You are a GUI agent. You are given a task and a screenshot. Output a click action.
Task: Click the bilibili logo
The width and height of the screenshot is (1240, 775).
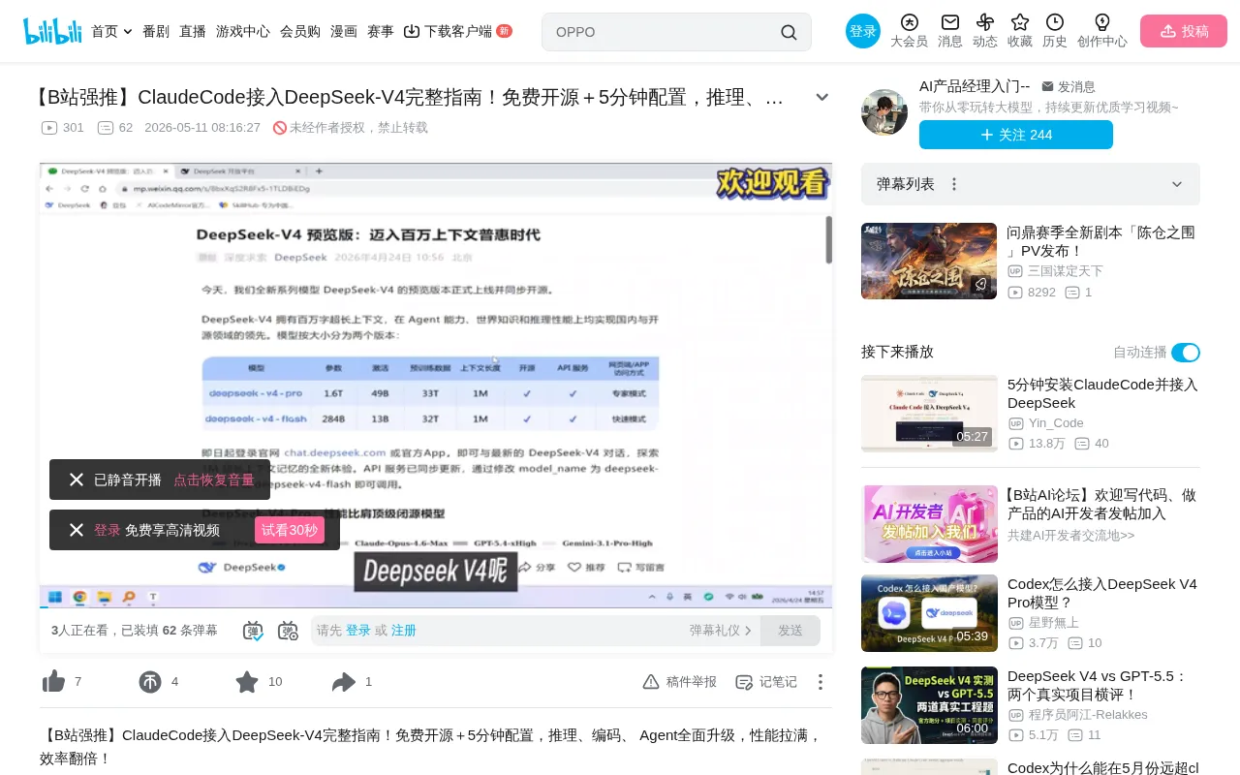[x=52, y=31]
